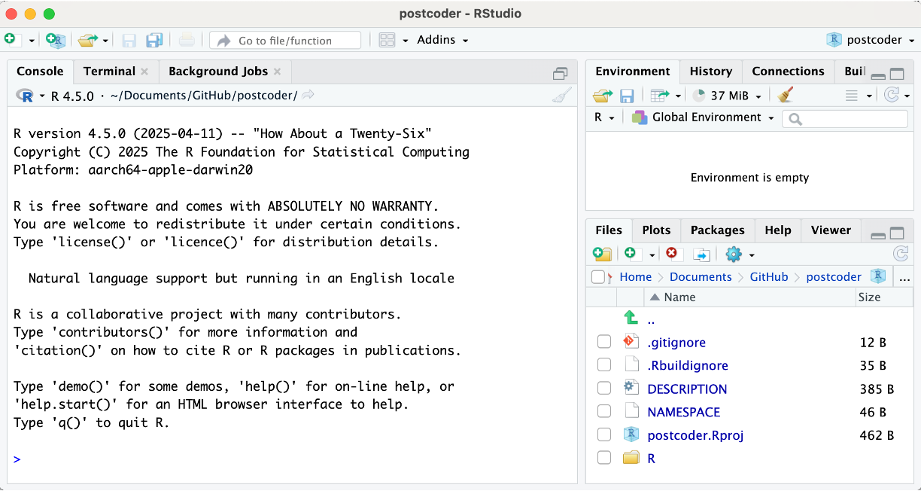Click the Go to file/function search field
The height and width of the screenshot is (491, 921).
point(285,41)
